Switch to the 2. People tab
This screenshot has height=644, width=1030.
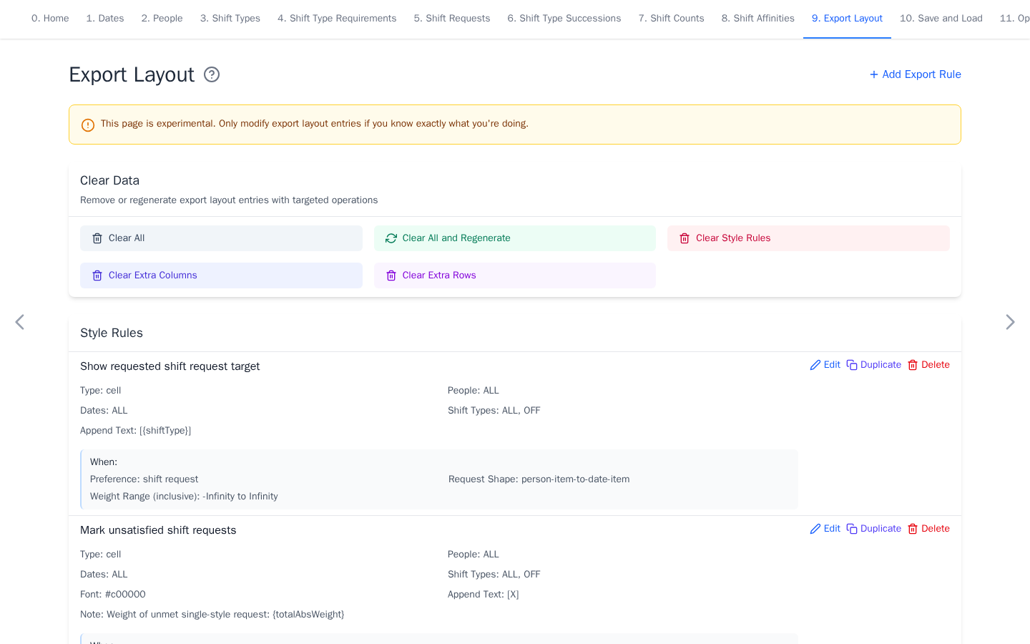point(162,19)
